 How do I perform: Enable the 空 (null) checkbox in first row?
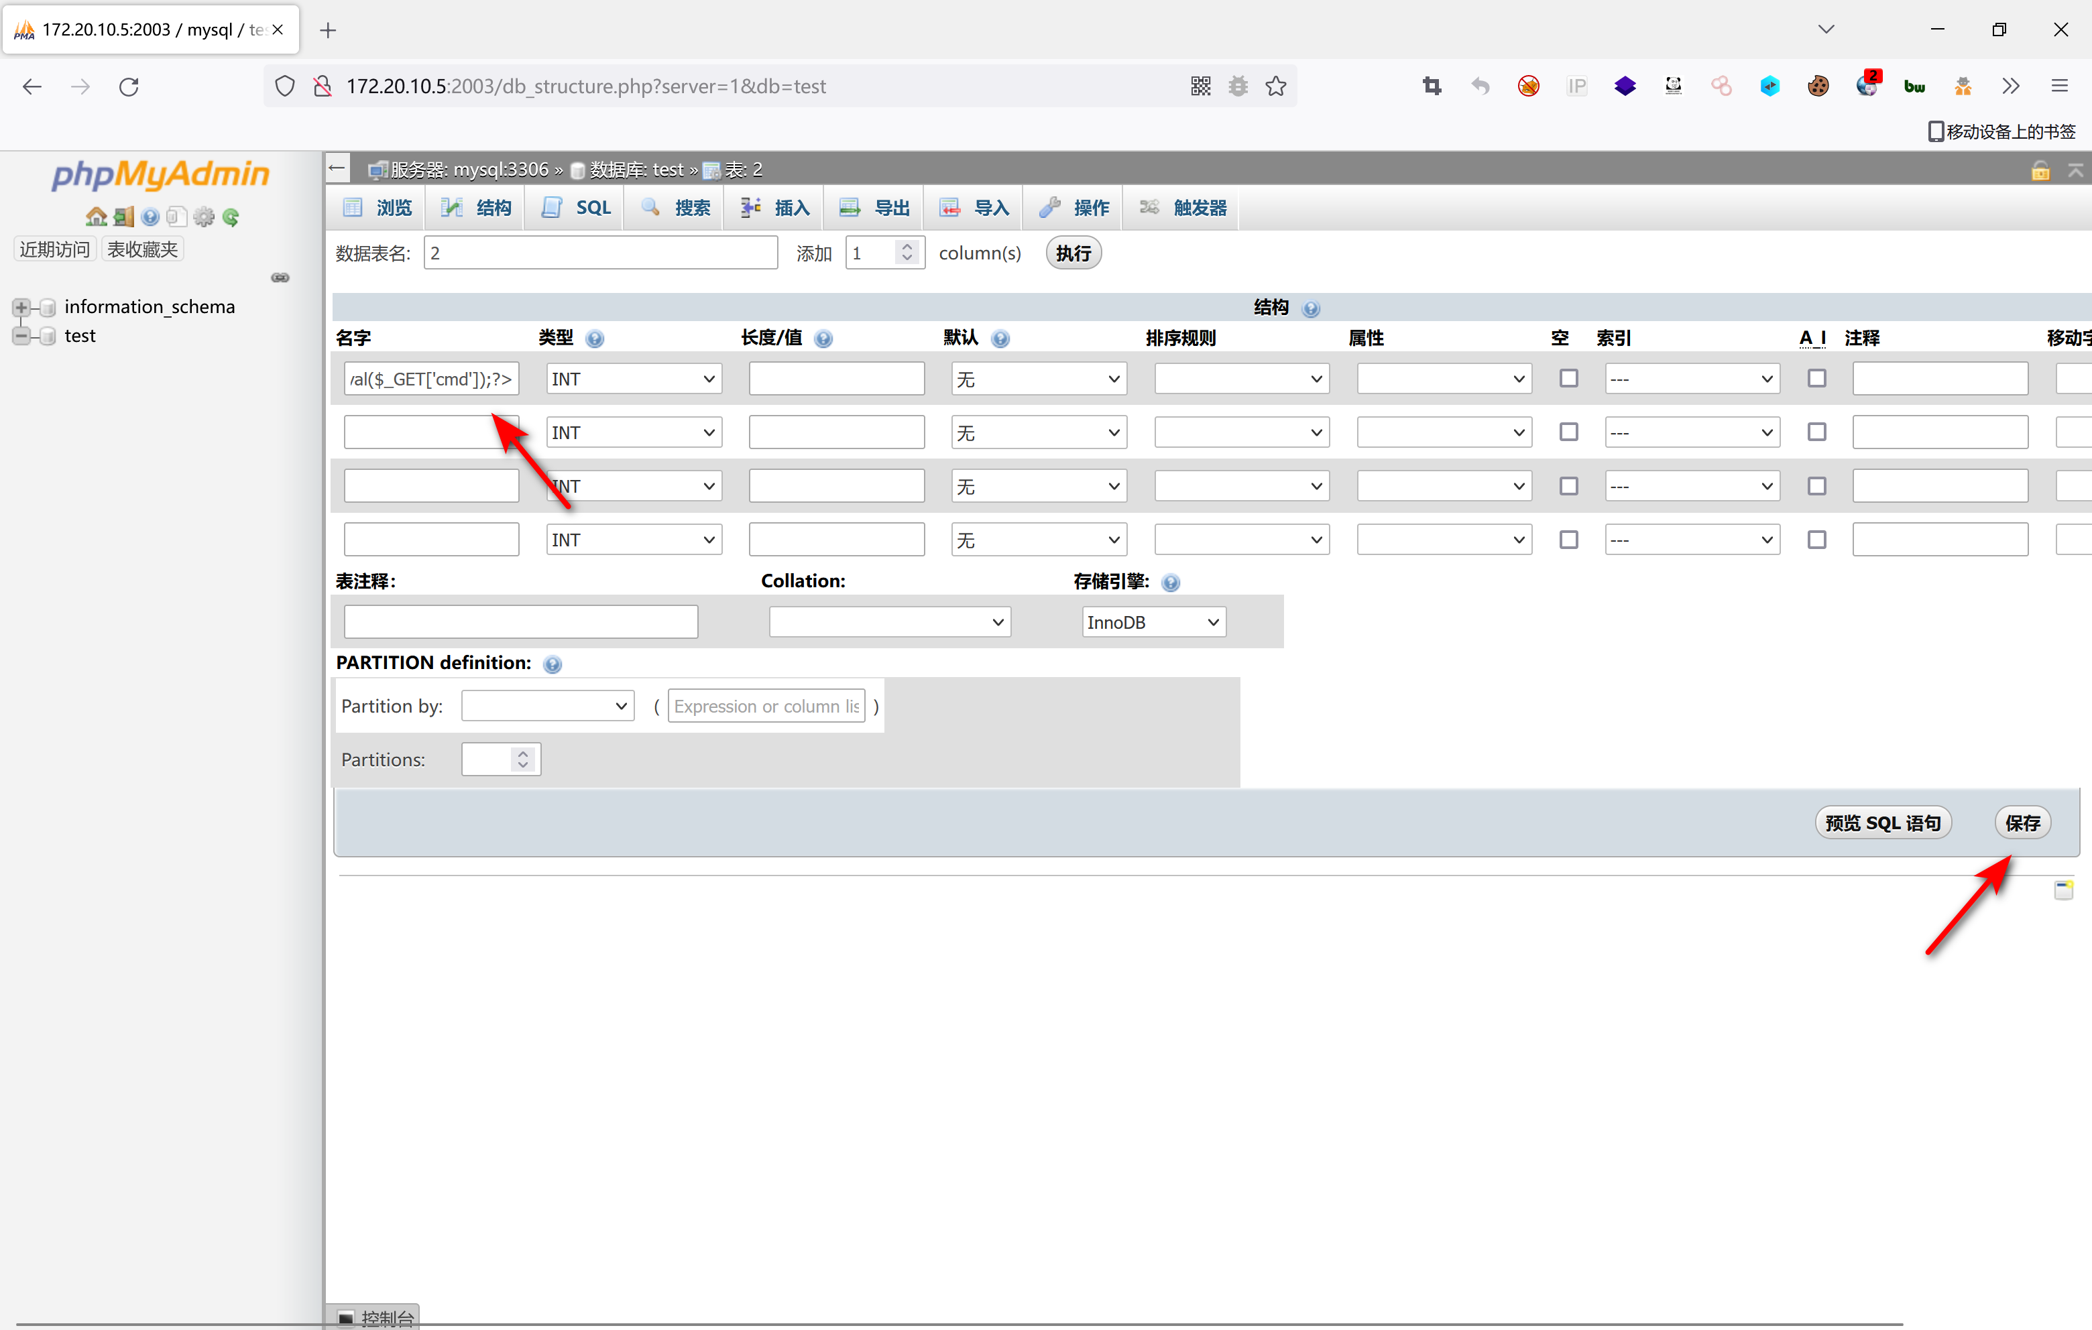click(x=1568, y=379)
